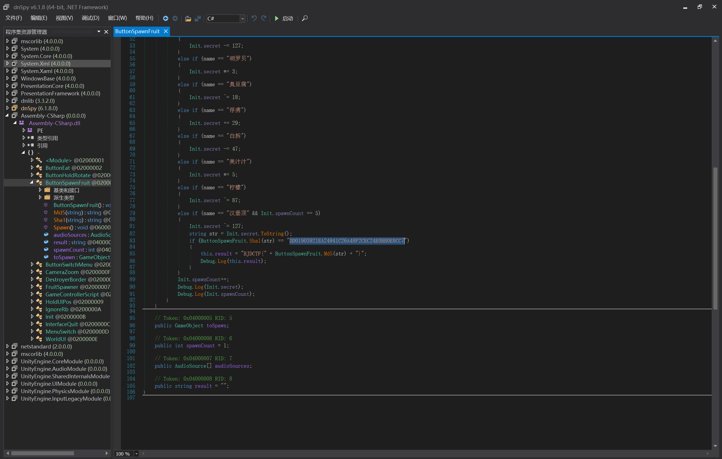Open the 100 % zoom dropdown

tap(136, 453)
